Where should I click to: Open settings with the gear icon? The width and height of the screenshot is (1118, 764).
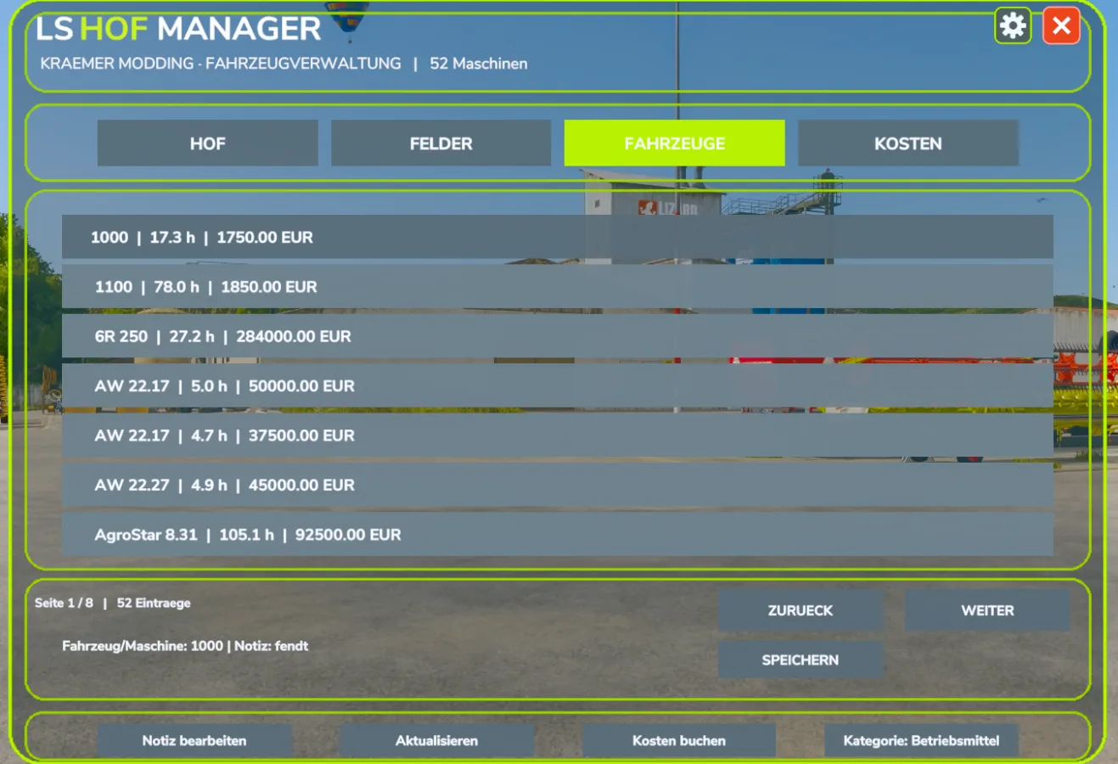[1013, 25]
